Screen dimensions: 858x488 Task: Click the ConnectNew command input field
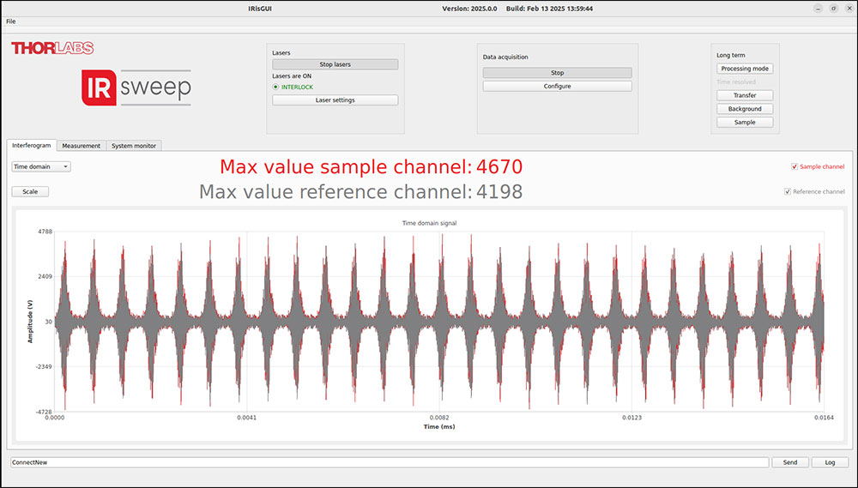click(x=388, y=462)
